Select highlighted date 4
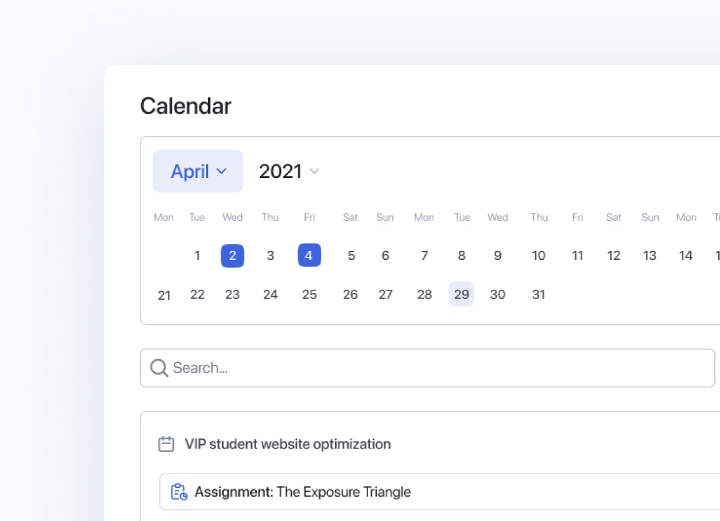 point(309,256)
